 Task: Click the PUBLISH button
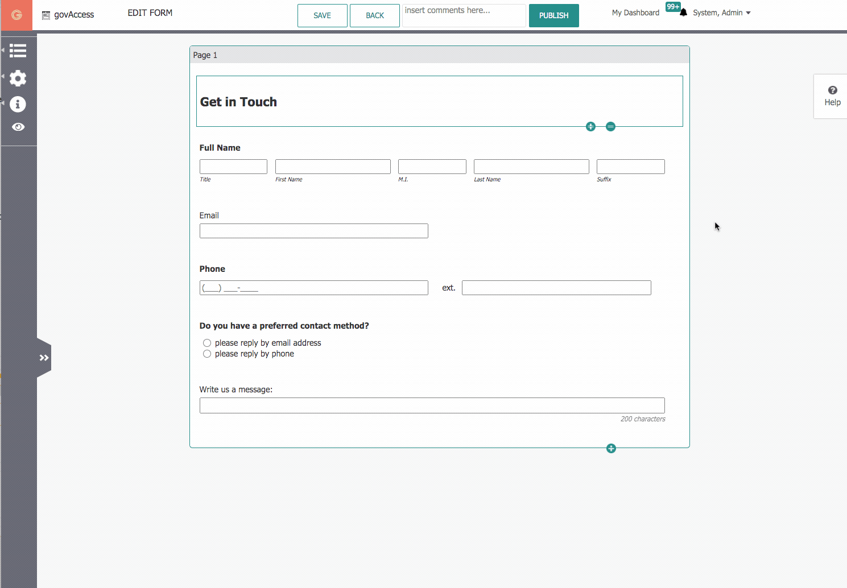point(554,15)
